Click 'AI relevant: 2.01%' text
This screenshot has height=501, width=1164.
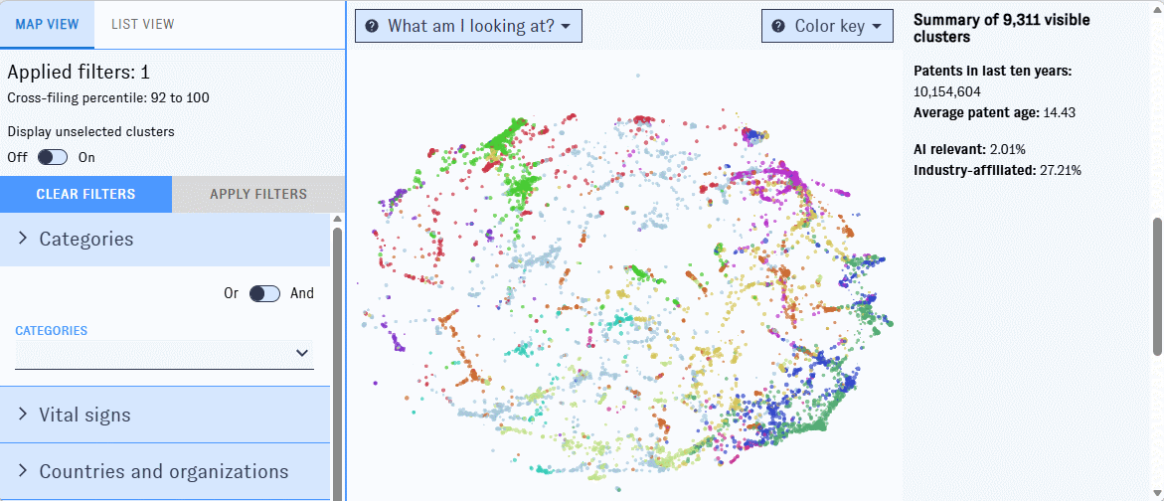point(969,149)
